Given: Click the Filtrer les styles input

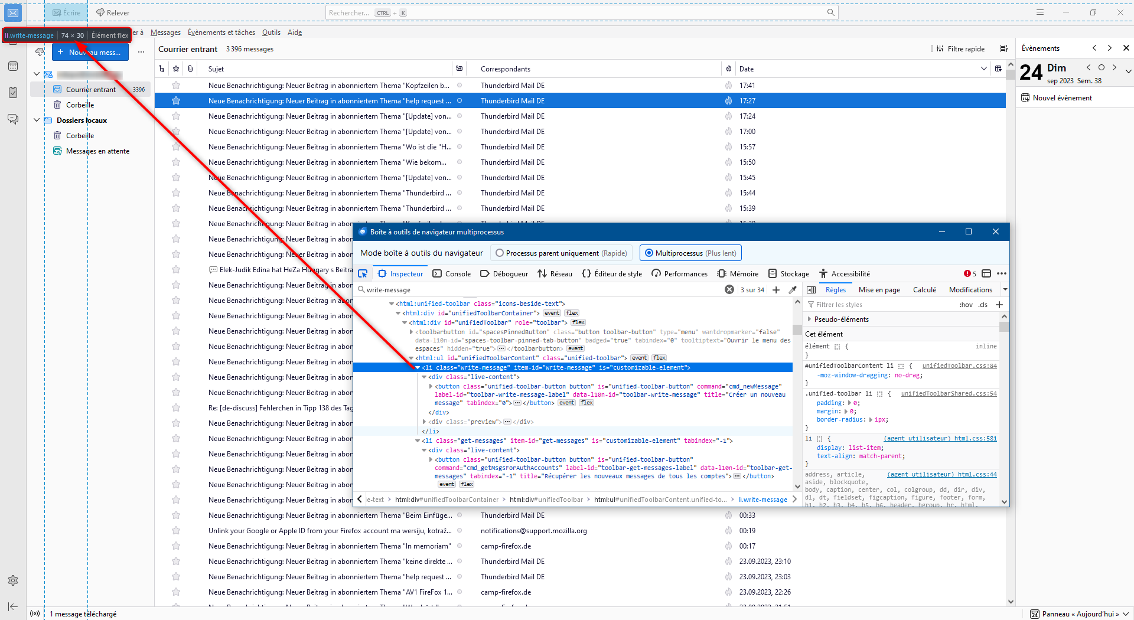Looking at the screenshot, I should coord(880,305).
